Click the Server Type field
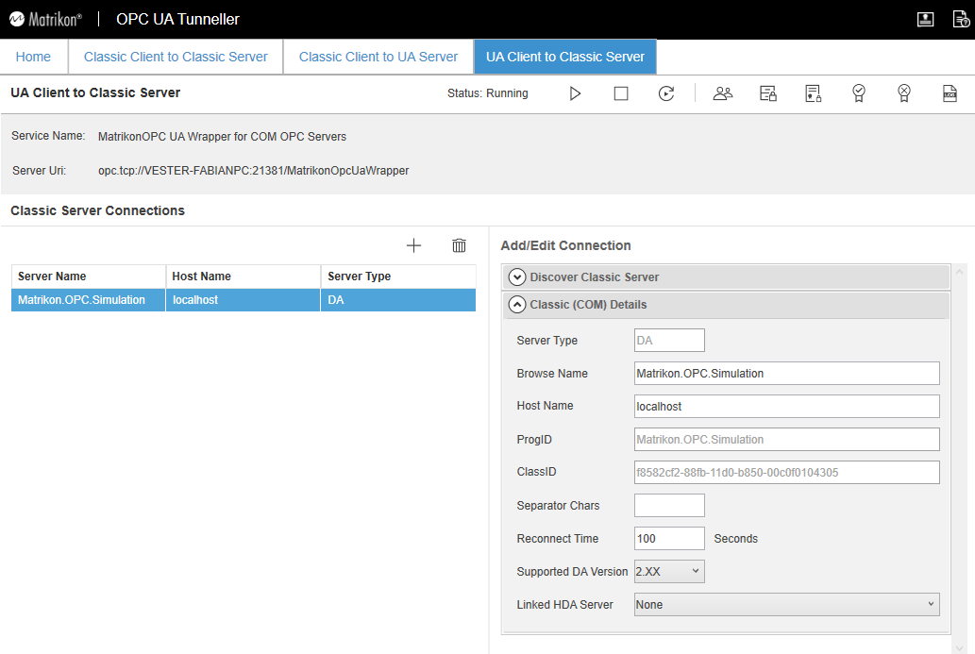The height and width of the screenshot is (654, 975). pyautogui.click(x=669, y=340)
